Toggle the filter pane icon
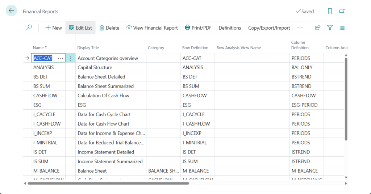Screen dimensions: 371x194 330,28
